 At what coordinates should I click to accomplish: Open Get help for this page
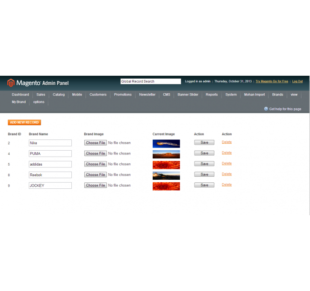pyautogui.click(x=285, y=109)
